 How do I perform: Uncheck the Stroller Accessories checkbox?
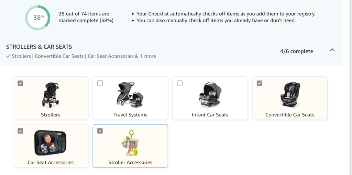coord(100,131)
